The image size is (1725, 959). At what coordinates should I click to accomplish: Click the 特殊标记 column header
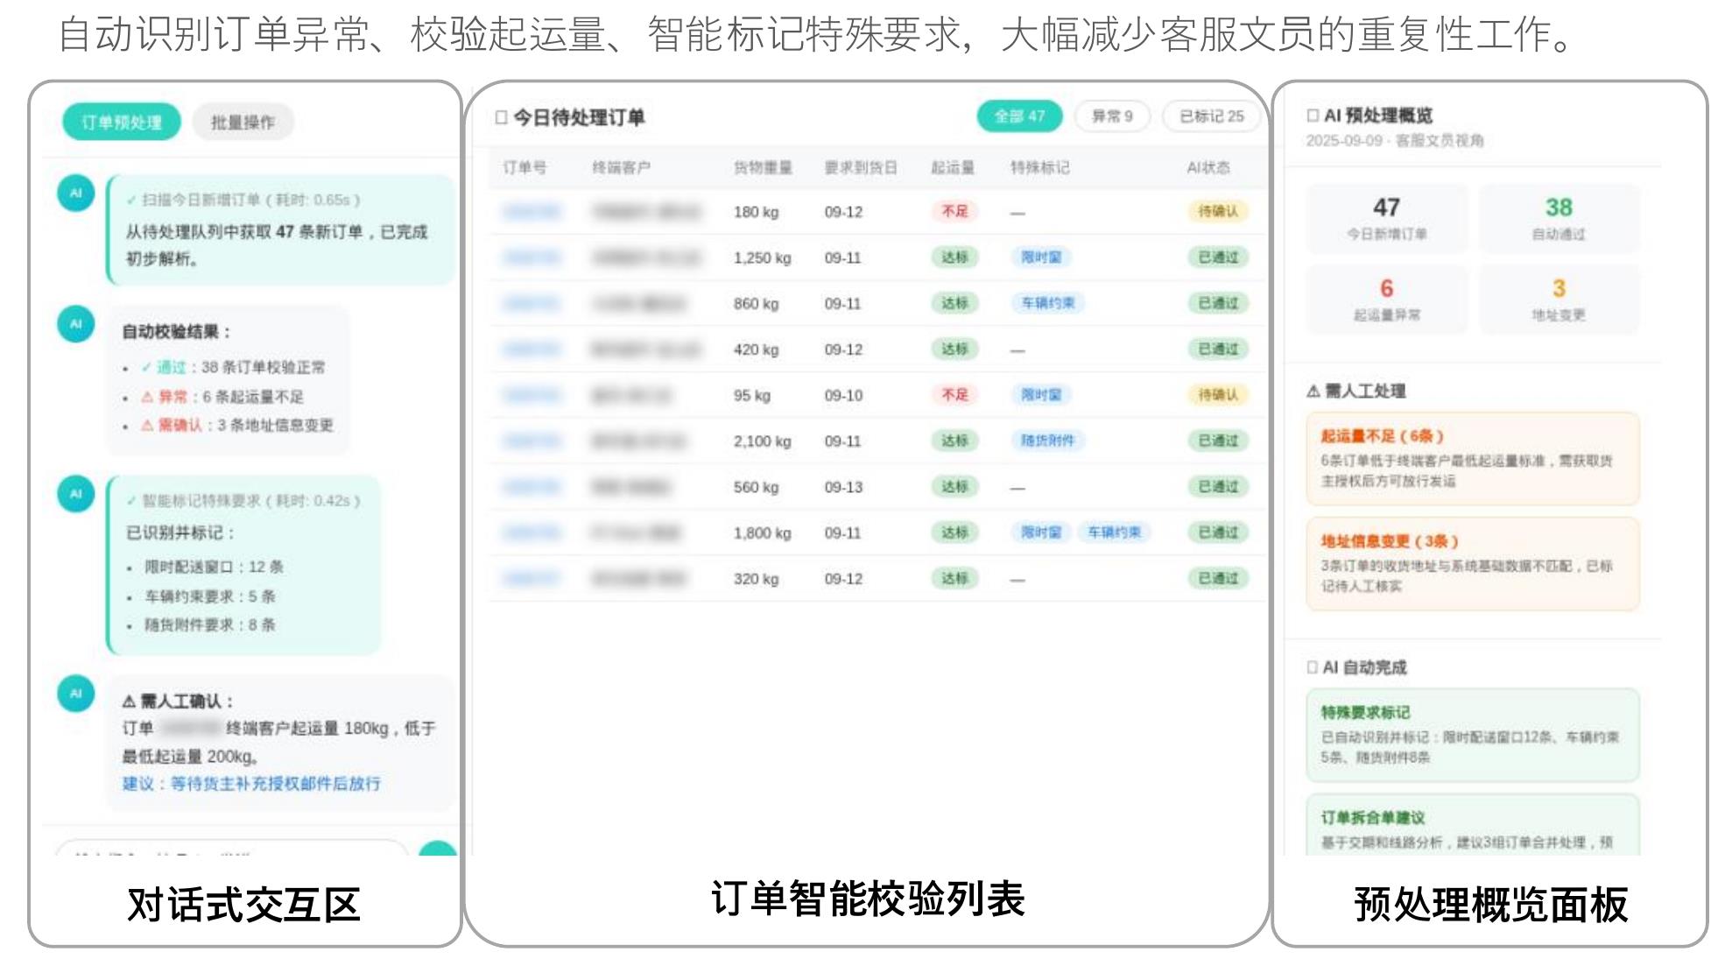click(x=1039, y=167)
